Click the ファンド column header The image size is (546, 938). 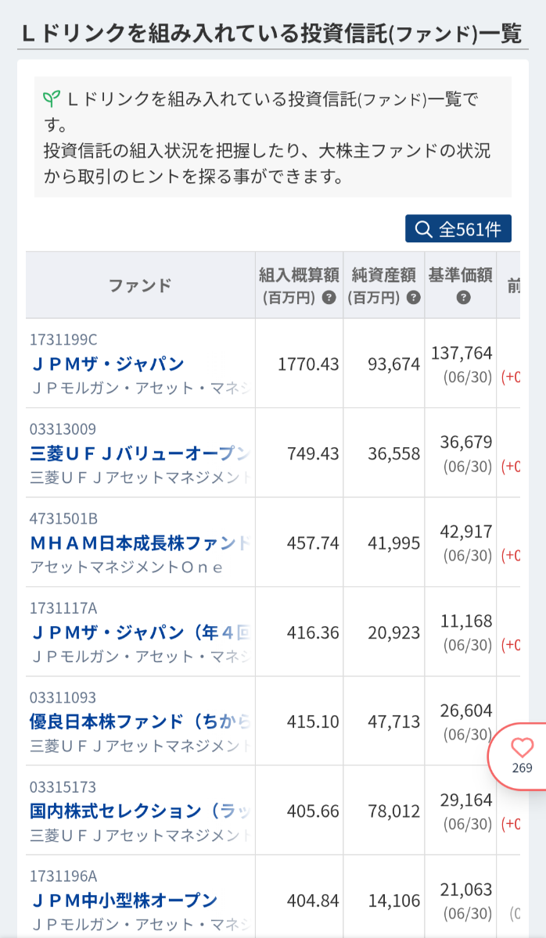(x=140, y=285)
